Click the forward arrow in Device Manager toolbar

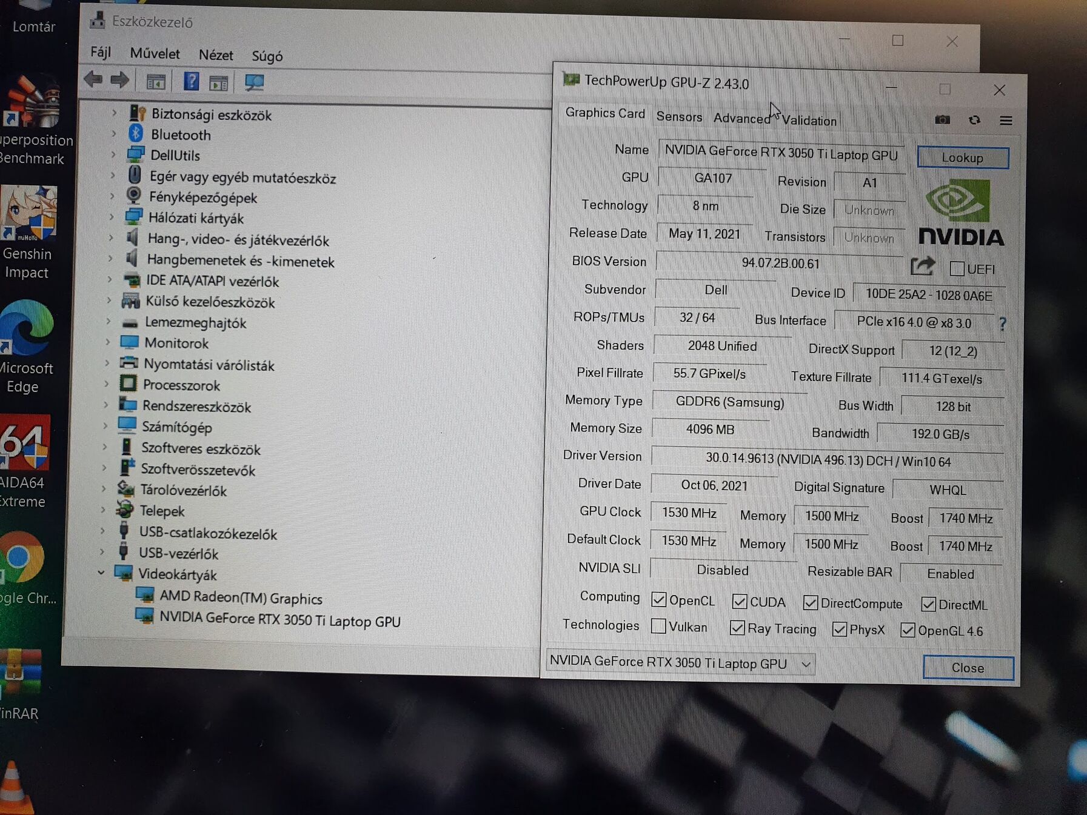pyautogui.click(x=120, y=79)
